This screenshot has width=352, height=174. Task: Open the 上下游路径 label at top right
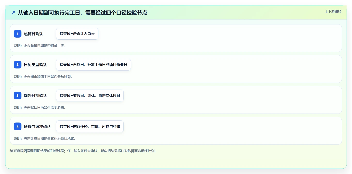pyautogui.click(x=333, y=11)
